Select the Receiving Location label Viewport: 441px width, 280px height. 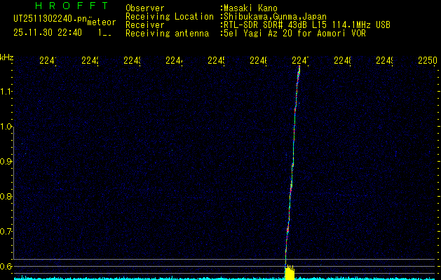click(x=169, y=16)
